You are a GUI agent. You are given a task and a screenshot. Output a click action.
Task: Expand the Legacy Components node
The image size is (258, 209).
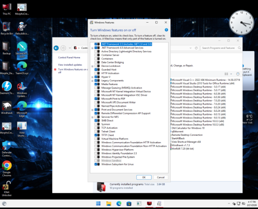tap(92, 81)
